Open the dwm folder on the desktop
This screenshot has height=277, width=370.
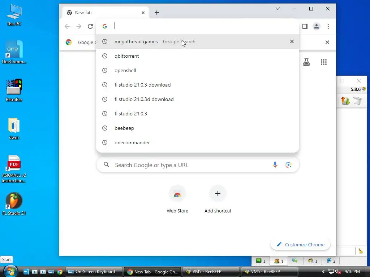[x=14, y=128]
